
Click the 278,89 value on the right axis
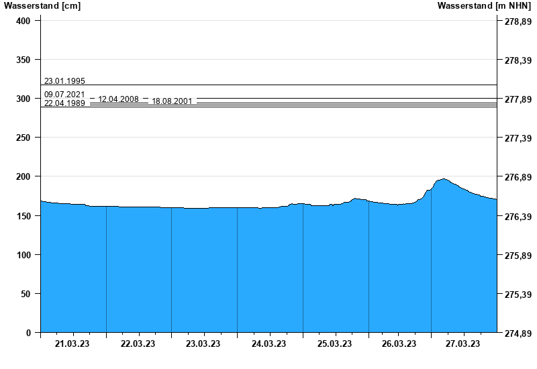pos(518,21)
